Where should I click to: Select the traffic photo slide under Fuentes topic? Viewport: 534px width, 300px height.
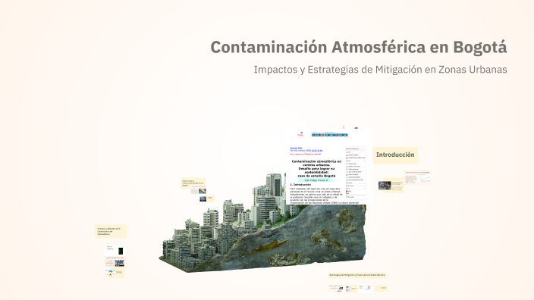pos(115,262)
